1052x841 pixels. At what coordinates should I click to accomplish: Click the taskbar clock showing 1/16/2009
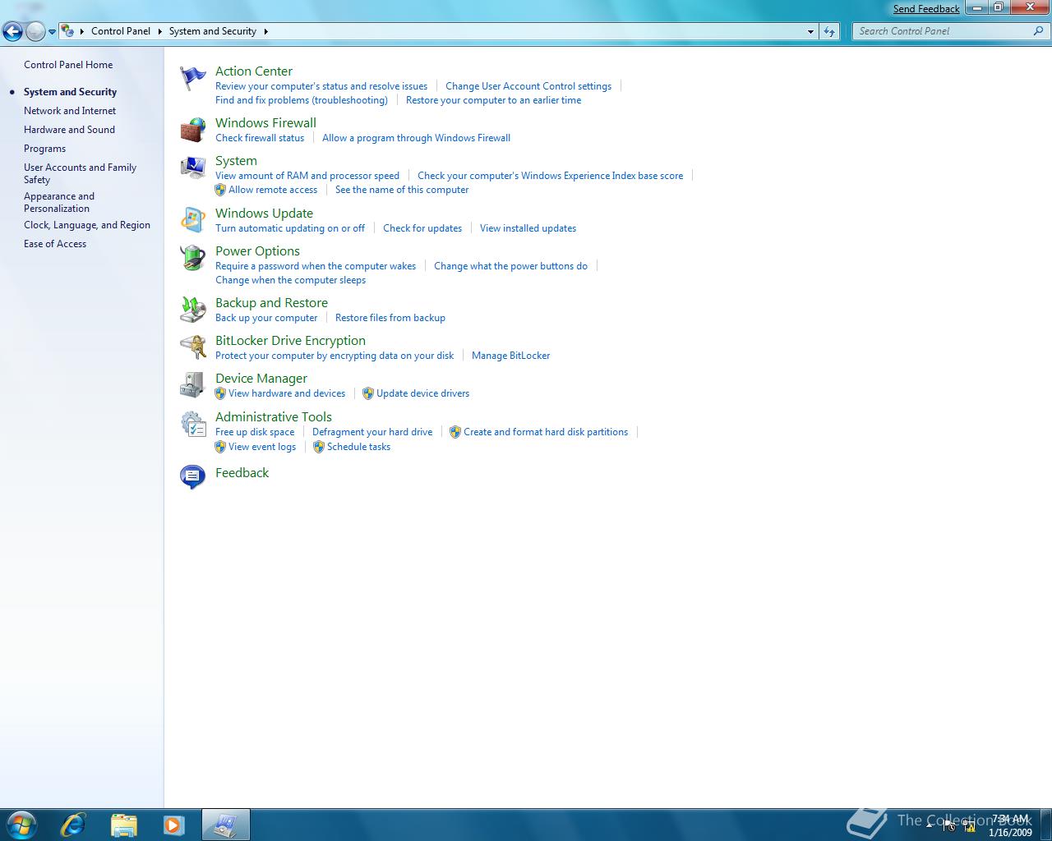[x=1010, y=825]
